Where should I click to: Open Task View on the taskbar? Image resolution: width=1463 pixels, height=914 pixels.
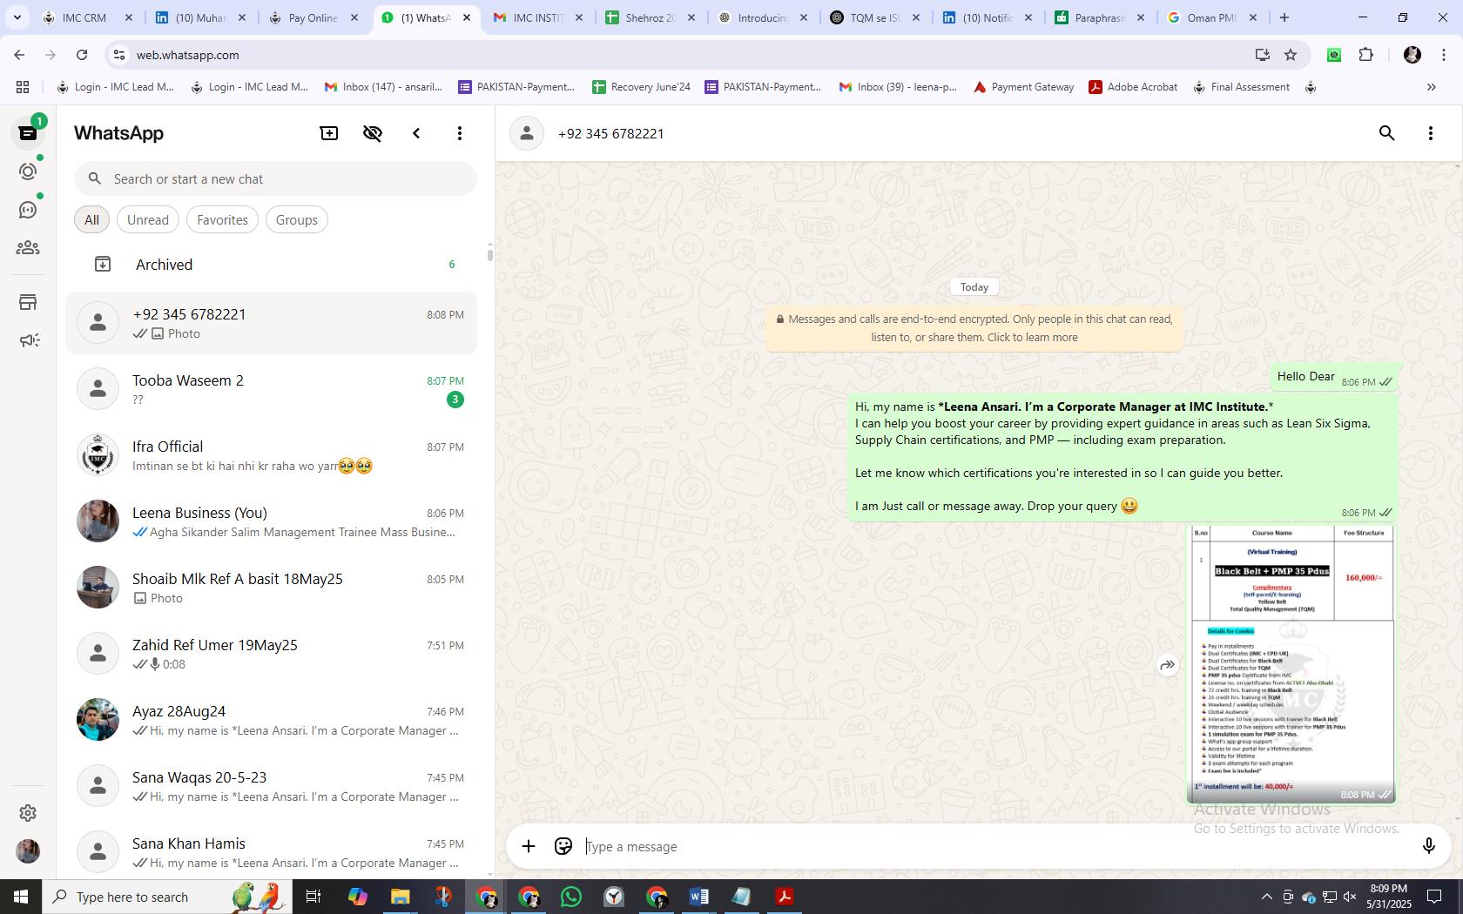[x=313, y=897]
